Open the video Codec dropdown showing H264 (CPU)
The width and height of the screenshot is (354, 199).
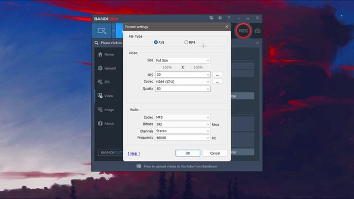tap(183, 82)
